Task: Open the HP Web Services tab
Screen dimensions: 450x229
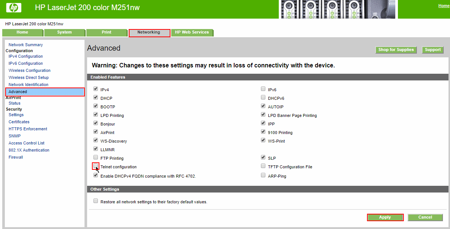Action: click(x=192, y=32)
